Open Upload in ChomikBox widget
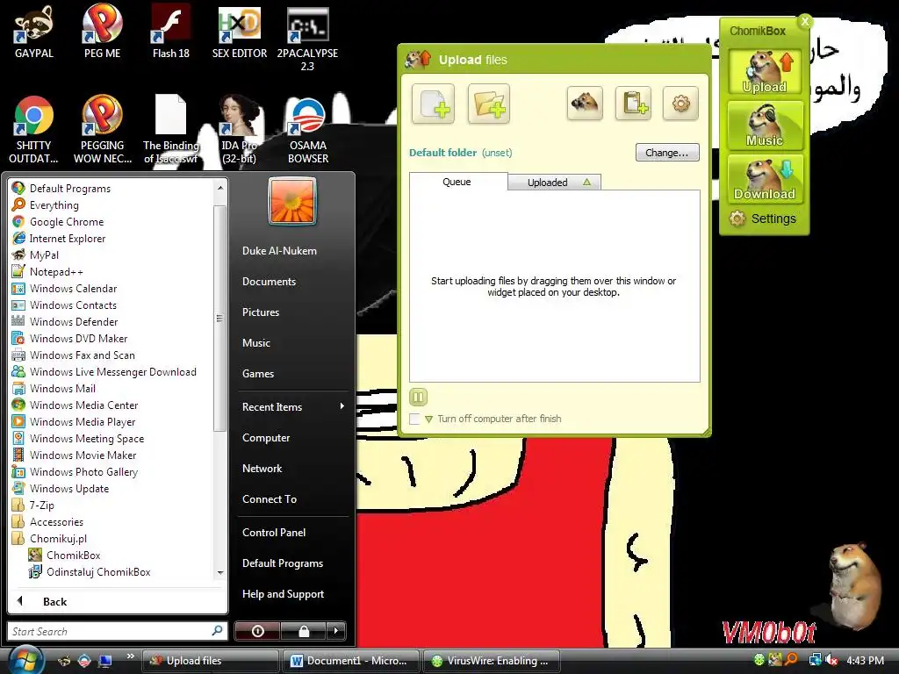 (x=765, y=72)
